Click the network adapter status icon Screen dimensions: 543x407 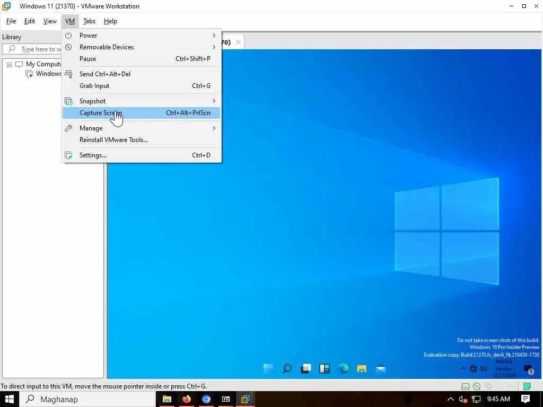[x=488, y=386]
